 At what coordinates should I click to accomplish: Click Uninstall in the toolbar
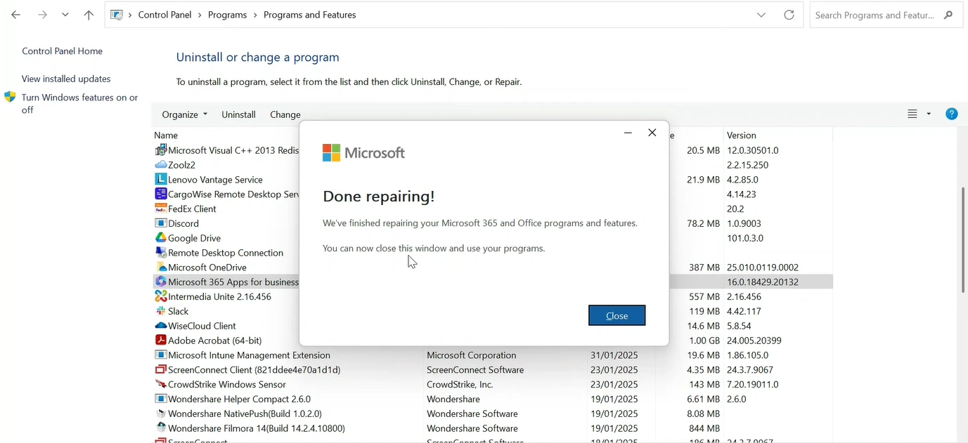click(x=238, y=114)
